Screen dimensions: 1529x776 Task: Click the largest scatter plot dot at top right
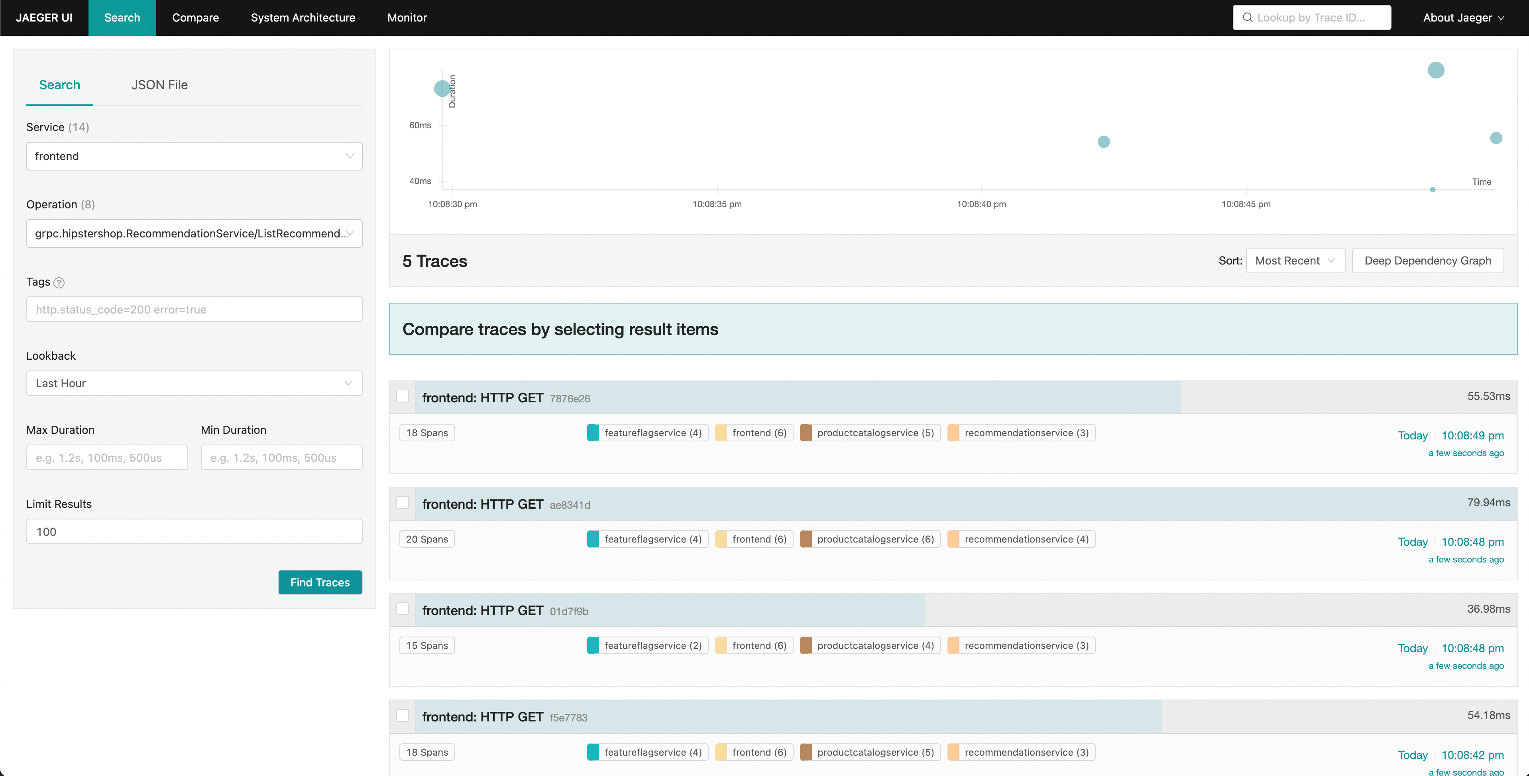(1435, 71)
